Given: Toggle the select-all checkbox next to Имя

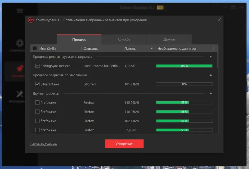Looking at the screenshot, I should 35,48.
